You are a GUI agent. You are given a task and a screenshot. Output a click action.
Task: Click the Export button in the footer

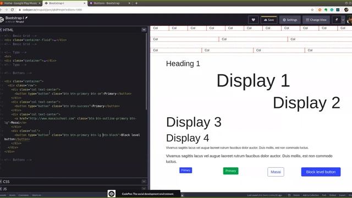(x=342, y=195)
